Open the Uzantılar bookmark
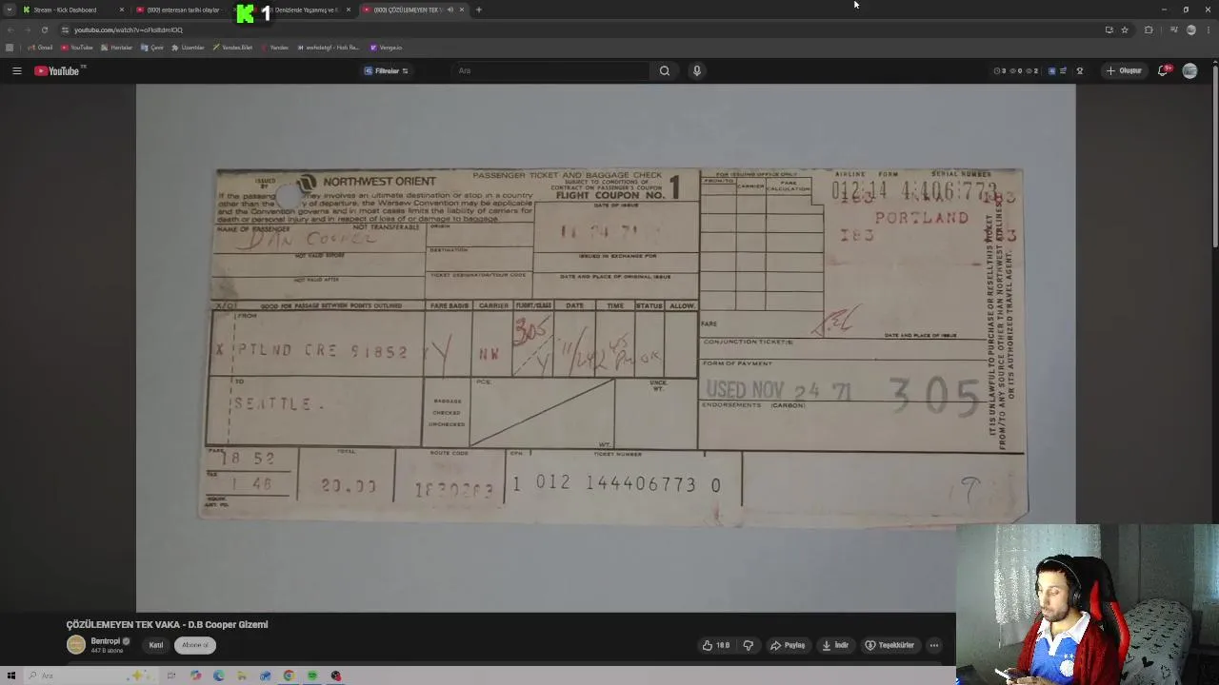 coord(188,48)
